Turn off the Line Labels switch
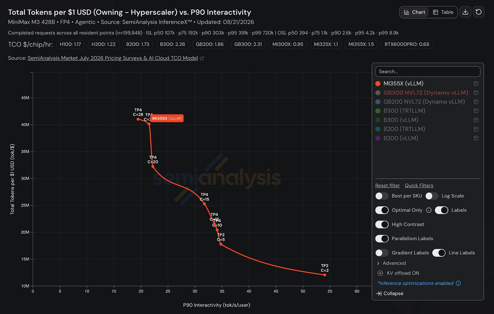494x314 pixels. pyautogui.click(x=439, y=253)
